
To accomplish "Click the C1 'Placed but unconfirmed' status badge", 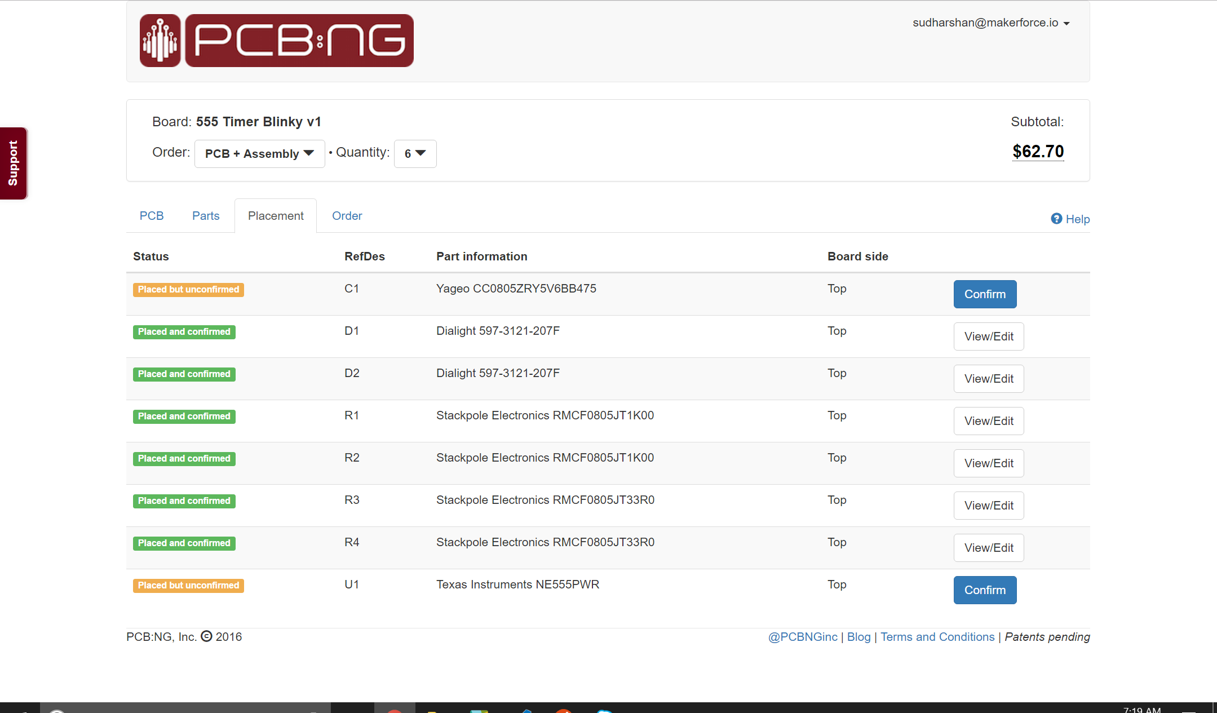I will pyautogui.click(x=188, y=290).
